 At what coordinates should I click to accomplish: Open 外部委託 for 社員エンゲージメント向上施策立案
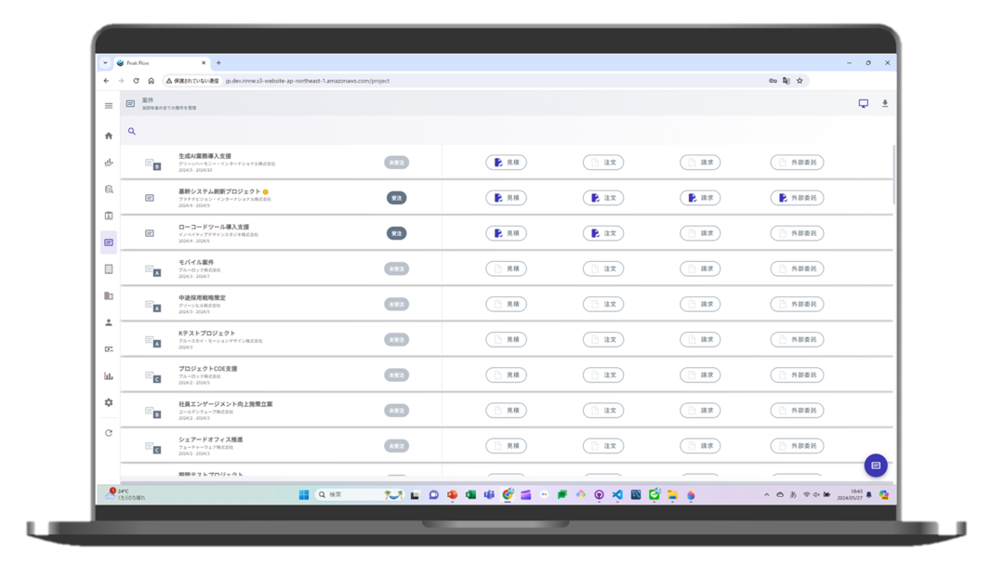(x=797, y=411)
